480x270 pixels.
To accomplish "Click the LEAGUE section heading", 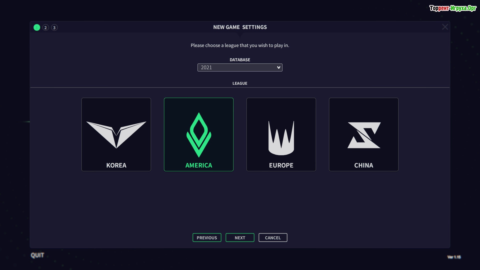I will click(240, 83).
